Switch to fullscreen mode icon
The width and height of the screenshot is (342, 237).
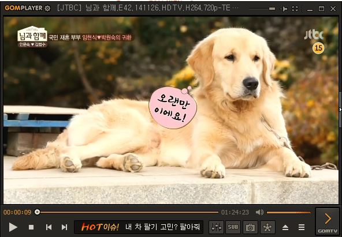(x=295, y=9)
